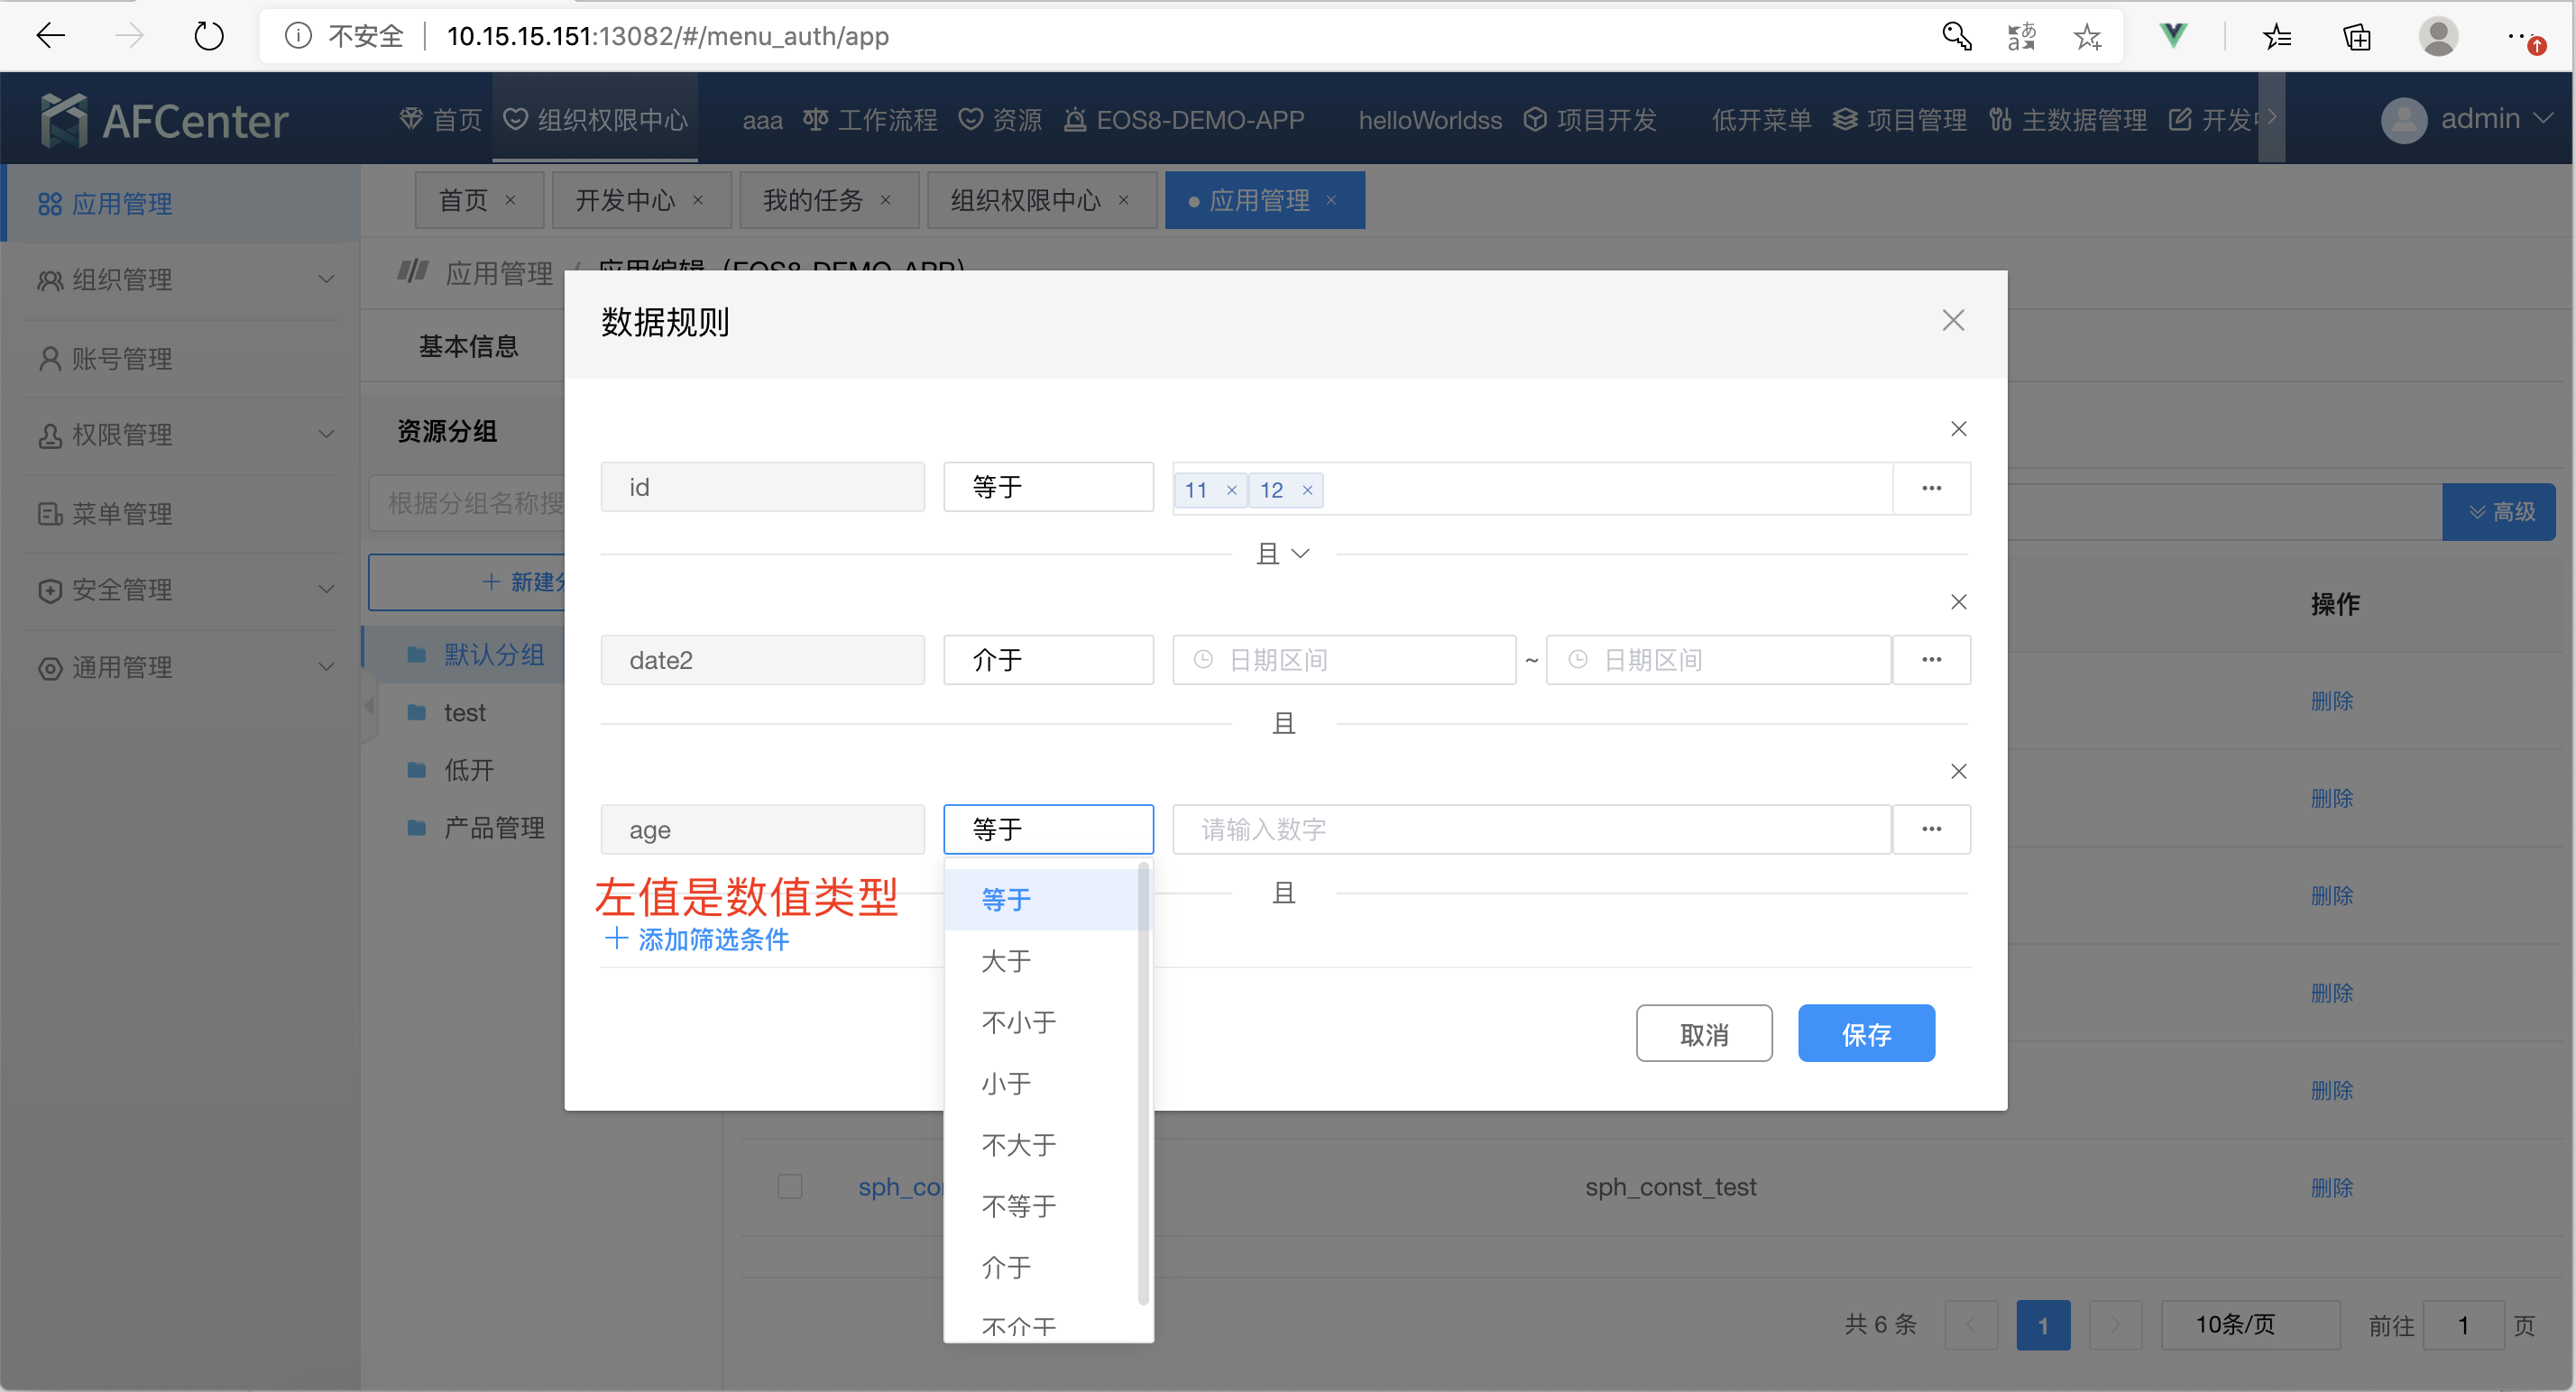
Task: Click the Vue devtools extension icon
Action: [x=2172, y=37]
